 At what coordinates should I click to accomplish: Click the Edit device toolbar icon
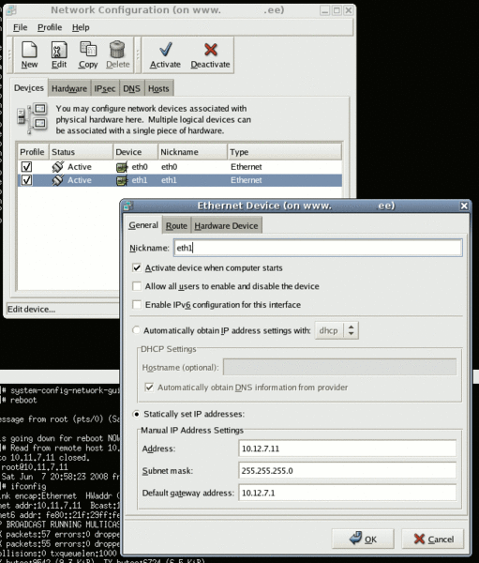(59, 50)
